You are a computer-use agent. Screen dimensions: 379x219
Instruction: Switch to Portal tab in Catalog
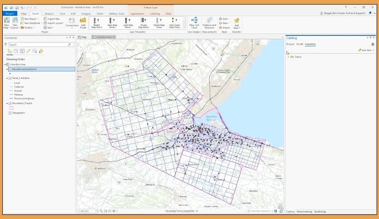tap(300, 44)
